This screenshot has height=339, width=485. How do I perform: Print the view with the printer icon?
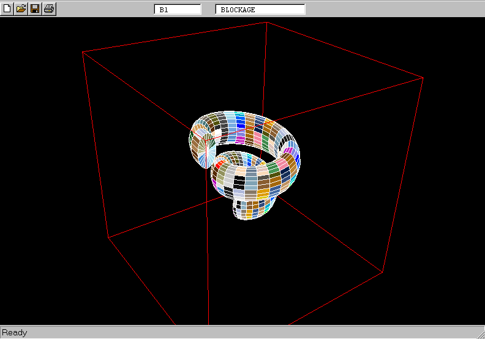[50, 9]
